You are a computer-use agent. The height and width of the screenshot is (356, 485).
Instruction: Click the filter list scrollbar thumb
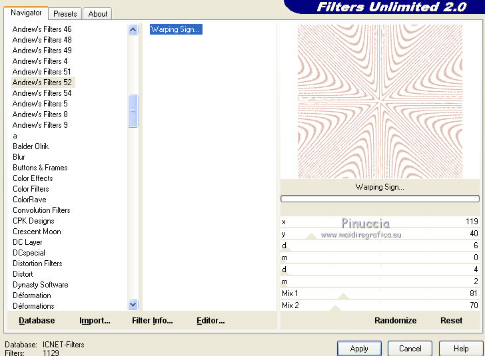pyautogui.click(x=133, y=110)
